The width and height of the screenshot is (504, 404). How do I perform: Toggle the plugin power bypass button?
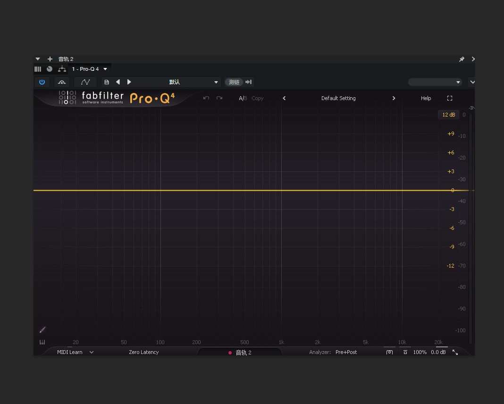tap(42, 82)
